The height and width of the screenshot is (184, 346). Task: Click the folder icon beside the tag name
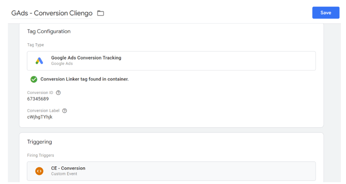click(101, 13)
